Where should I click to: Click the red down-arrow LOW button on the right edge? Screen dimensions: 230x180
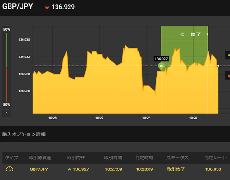(228, 76)
